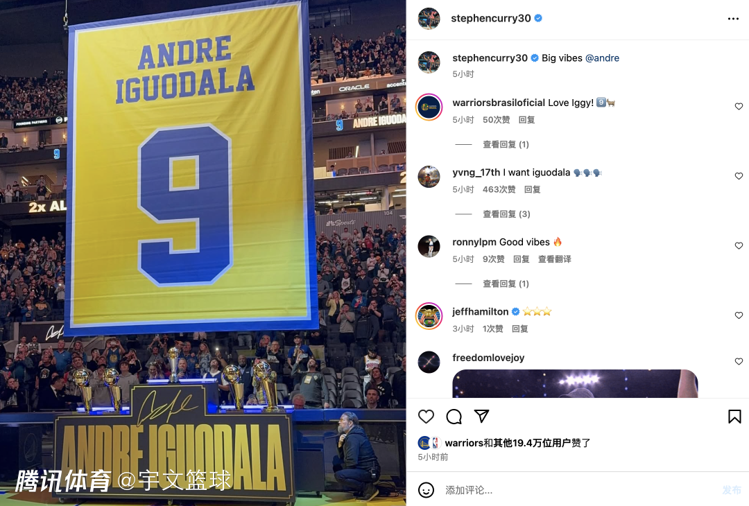Viewport: 749px width, 506px height.
Task: Like yvng_17th's I want iguodala comment
Action: [739, 176]
